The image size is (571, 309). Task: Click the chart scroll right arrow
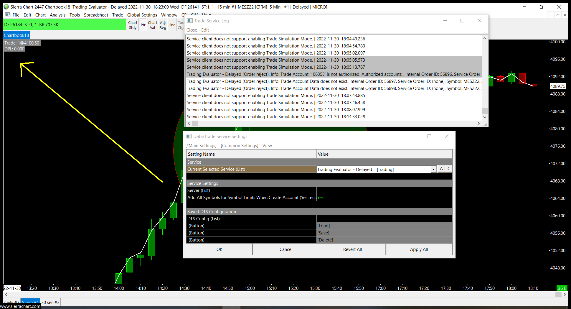point(565,294)
